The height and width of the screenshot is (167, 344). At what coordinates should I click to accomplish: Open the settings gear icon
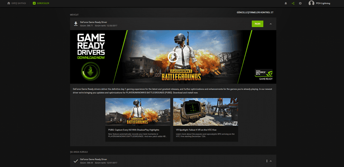tap(300, 3)
